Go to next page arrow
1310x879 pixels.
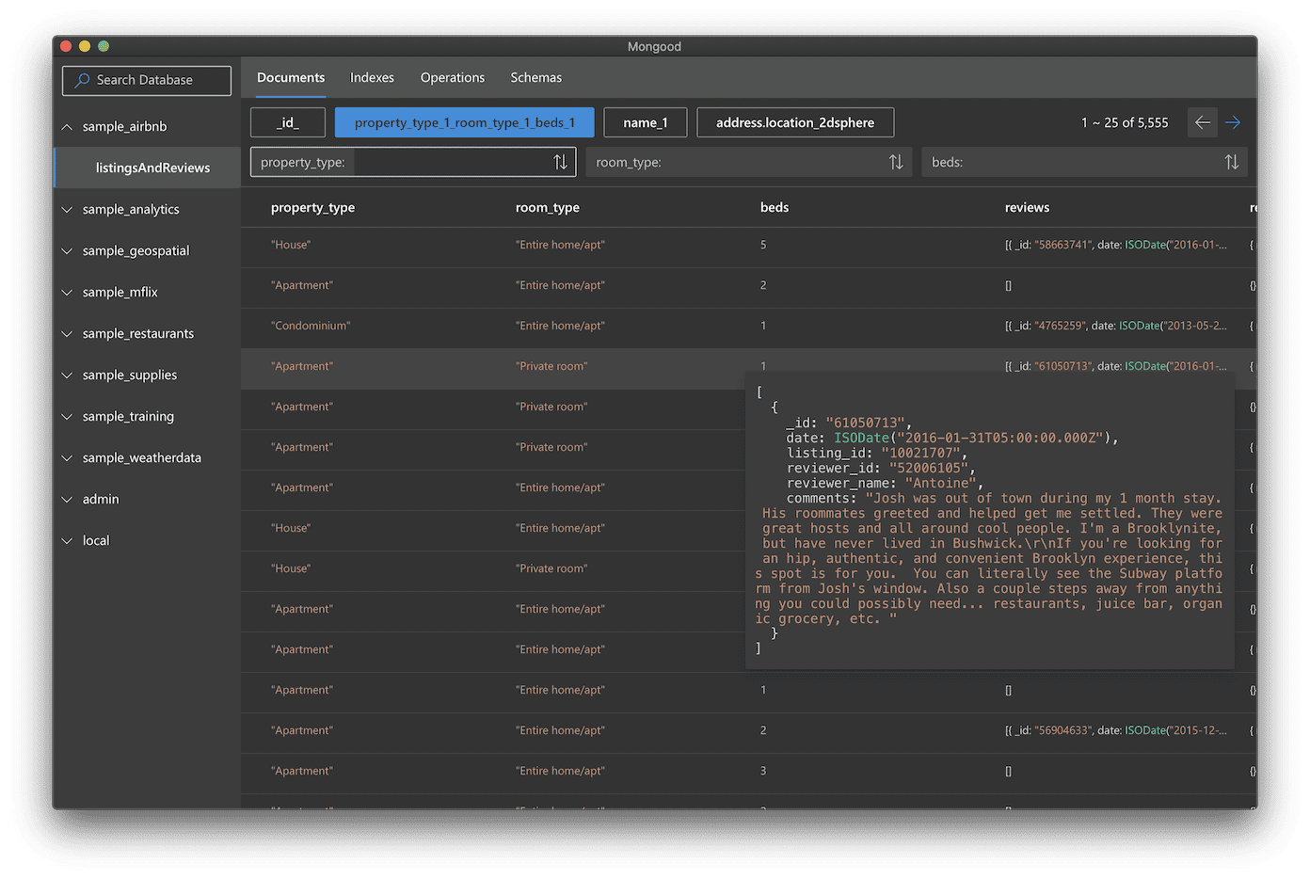point(1233,122)
